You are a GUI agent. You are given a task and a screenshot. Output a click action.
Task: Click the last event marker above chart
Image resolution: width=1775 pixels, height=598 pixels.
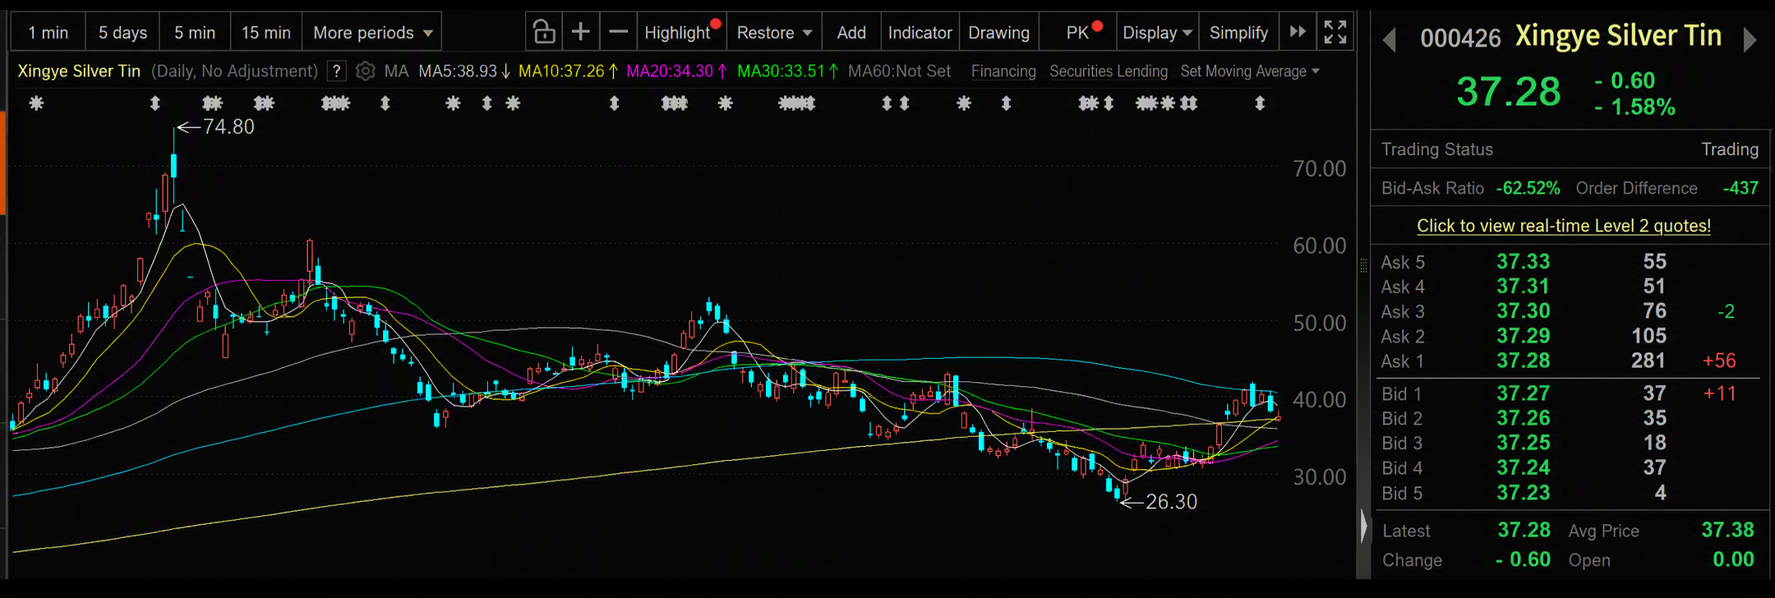point(1260,103)
